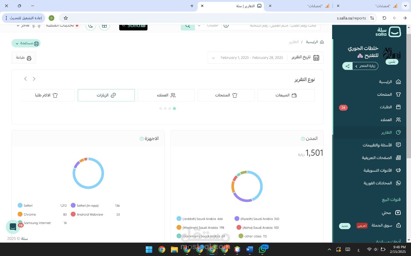The height and width of the screenshot is (256, 411).
Task: Click the Chrome (in-app) legend entry Android Webview
Action: 95,214
